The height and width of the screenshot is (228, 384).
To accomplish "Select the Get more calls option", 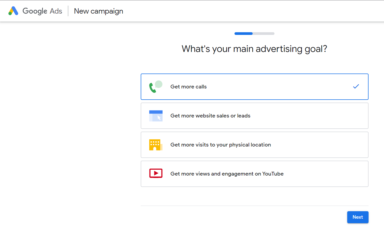I will [x=188, y=87].
